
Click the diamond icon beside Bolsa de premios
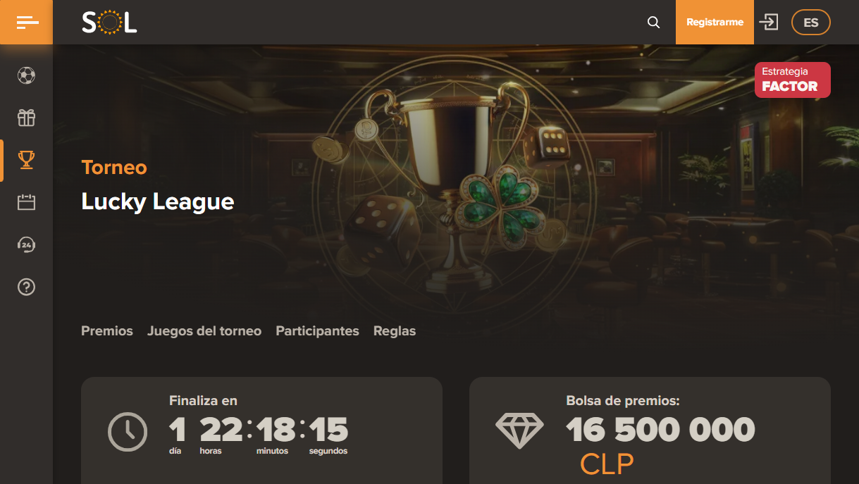(x=519, y=431)
